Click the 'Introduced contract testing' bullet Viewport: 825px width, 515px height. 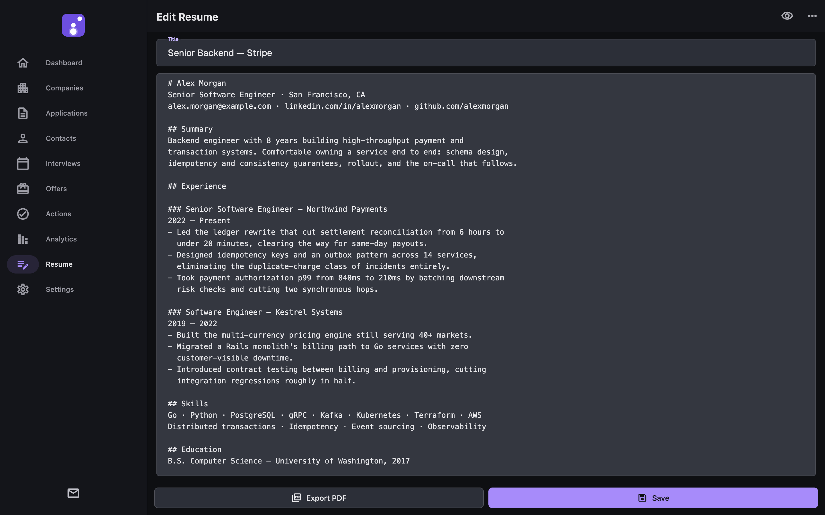click(x=327, y=375)
